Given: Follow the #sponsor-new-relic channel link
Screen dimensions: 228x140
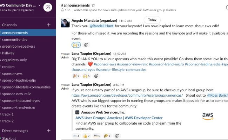Looking at the screenshot, I should pyautogui.click(x=133, y=64).
